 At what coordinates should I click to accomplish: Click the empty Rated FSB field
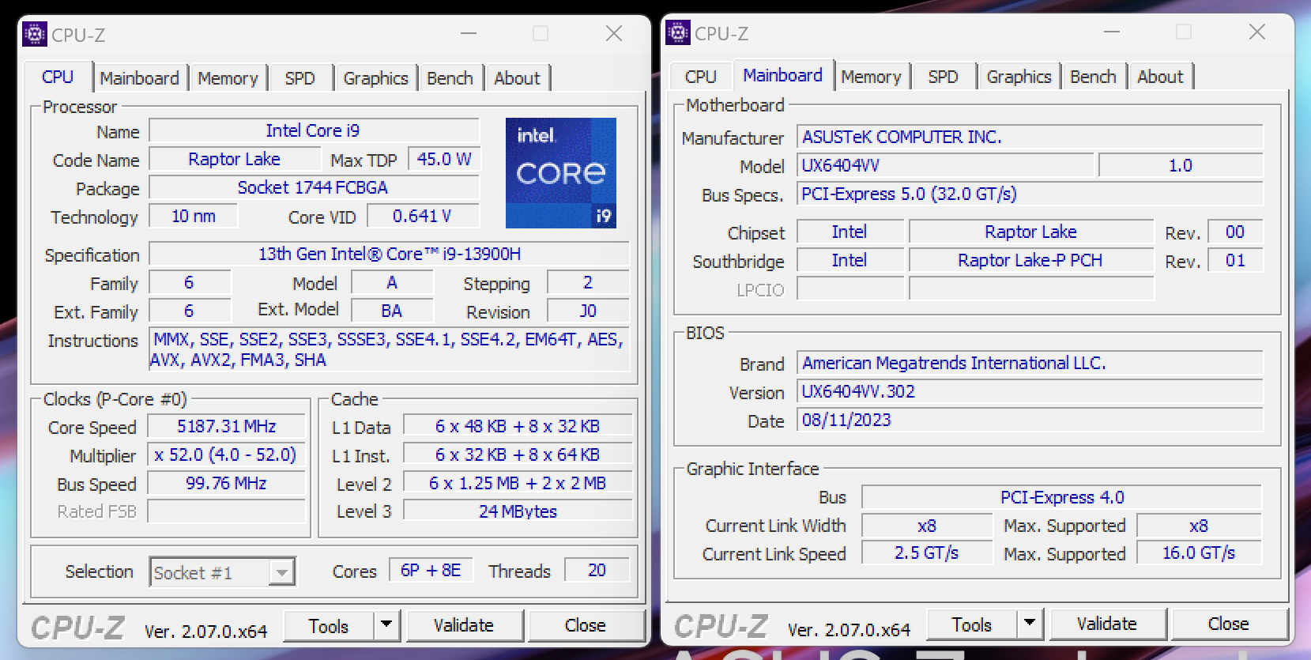[227, 511]
